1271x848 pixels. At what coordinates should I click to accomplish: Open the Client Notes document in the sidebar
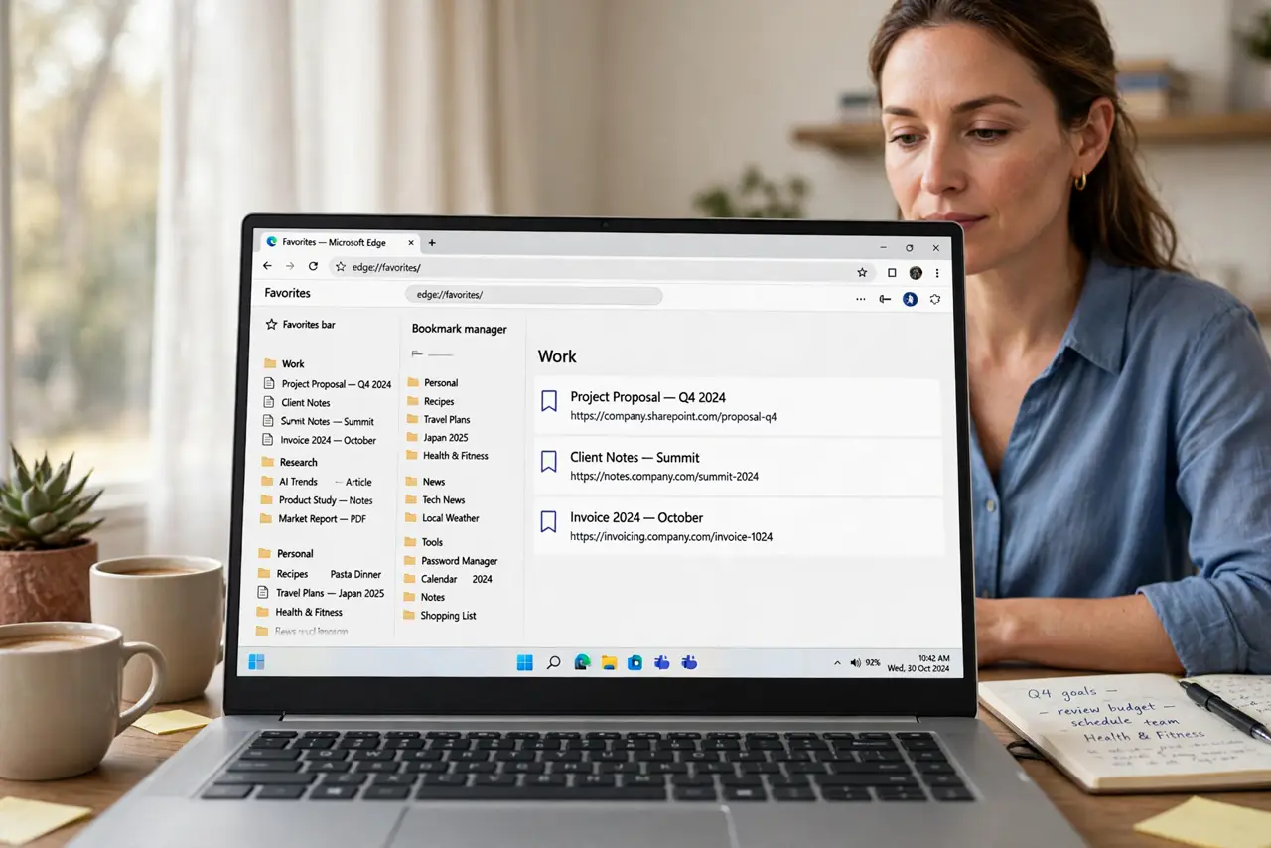click(x=296, y=402)
